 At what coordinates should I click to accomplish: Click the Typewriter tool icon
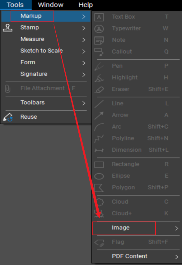point(99,28)
